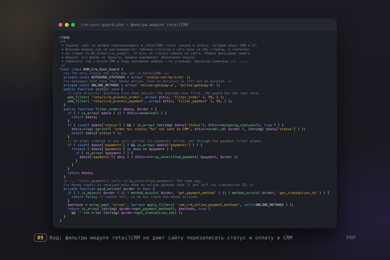The height and width of the screenshot is (260, 390).
Task: Select the "$methods = array_map(" line
Action: 181,205
